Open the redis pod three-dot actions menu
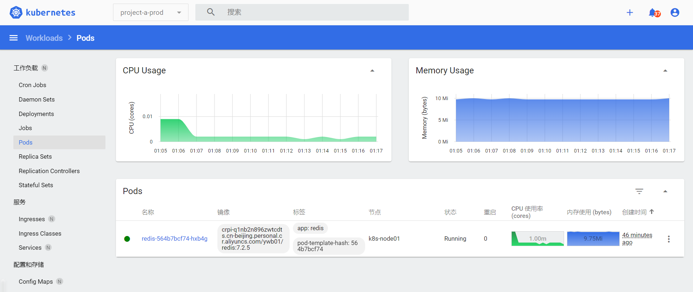This screenshot has height=292, width=693. pos(668,239)
